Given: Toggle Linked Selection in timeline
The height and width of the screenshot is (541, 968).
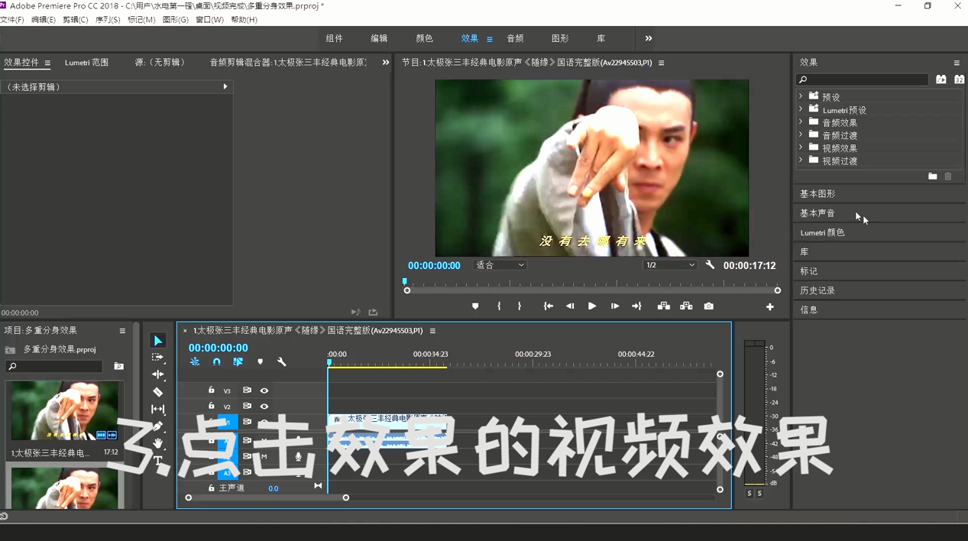Looking at the screenshot, I should [x=238, y=362].
